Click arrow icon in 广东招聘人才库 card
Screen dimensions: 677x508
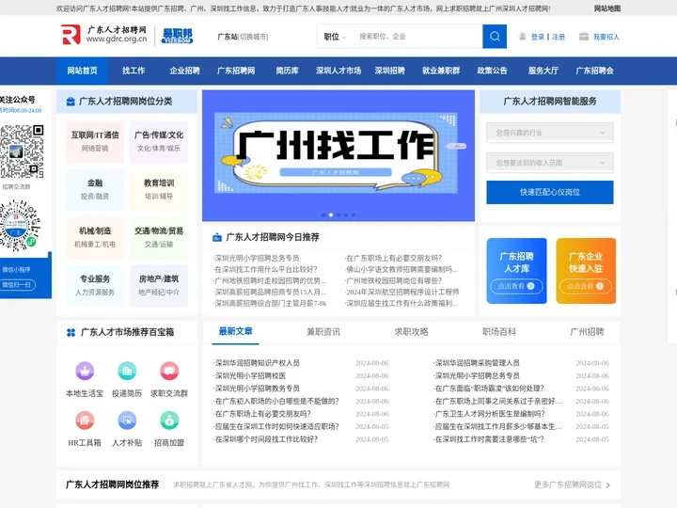(x=530, y=286)
